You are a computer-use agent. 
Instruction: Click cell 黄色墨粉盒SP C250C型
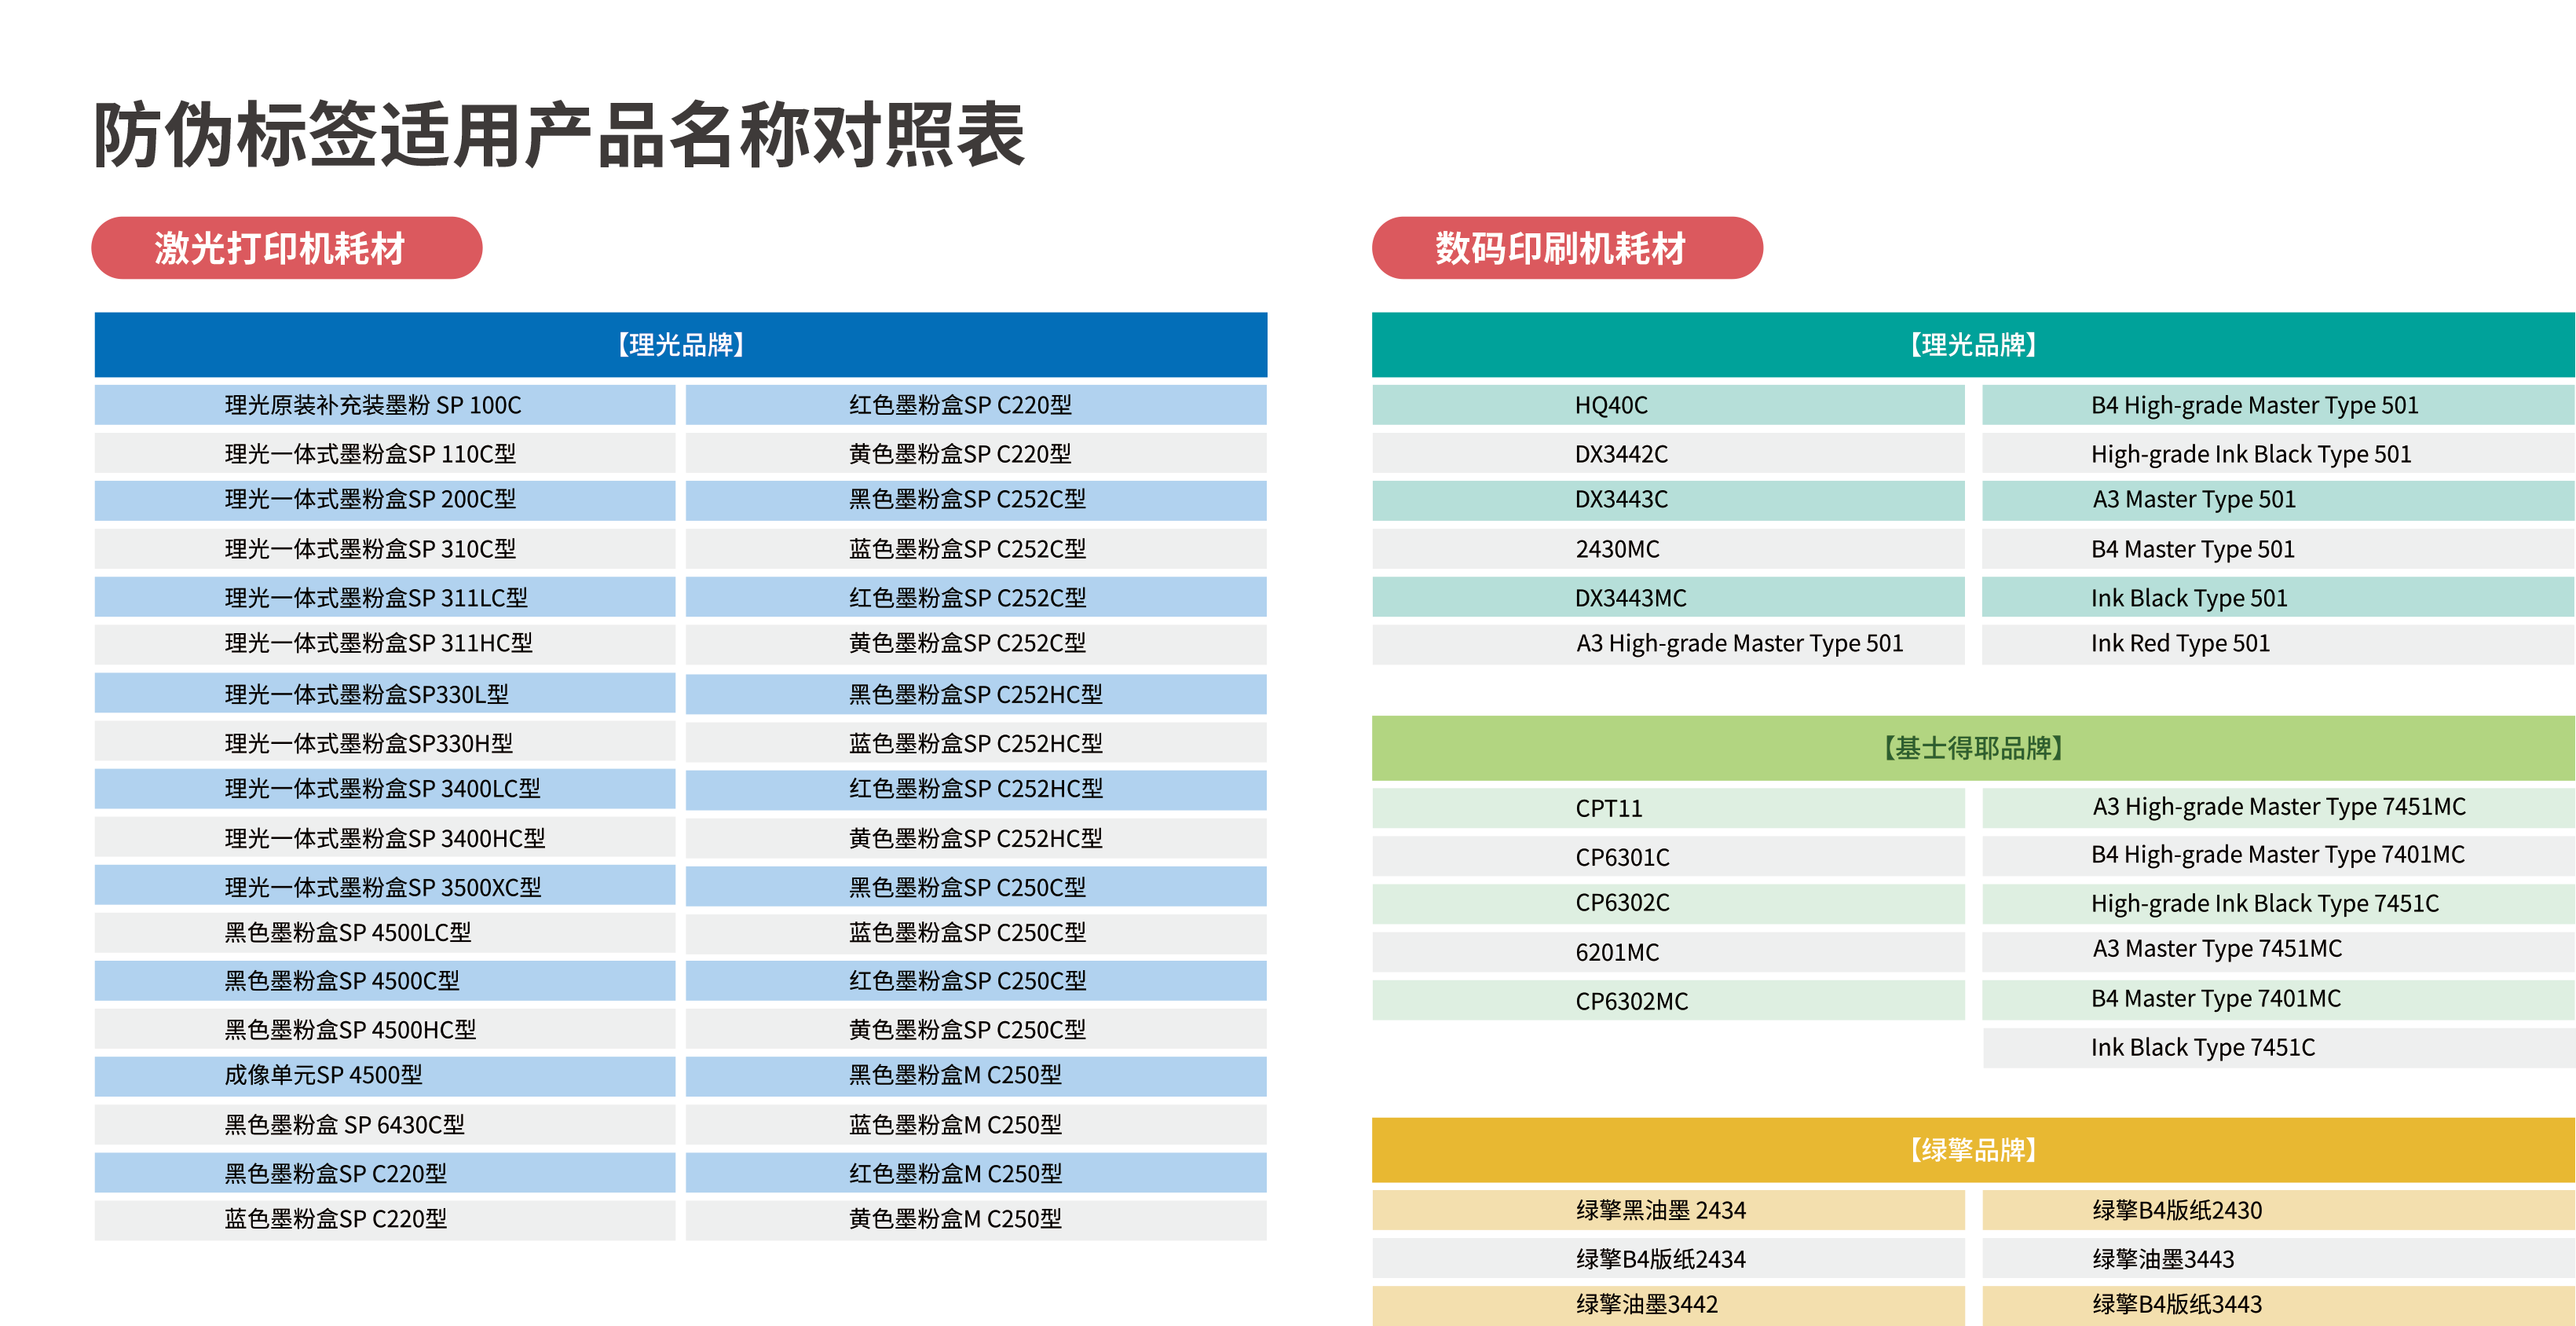coord(976,1030)
